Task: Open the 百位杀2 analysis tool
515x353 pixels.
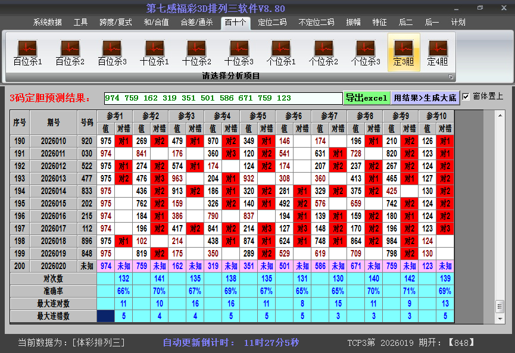Action: click(x=69, y=49)
